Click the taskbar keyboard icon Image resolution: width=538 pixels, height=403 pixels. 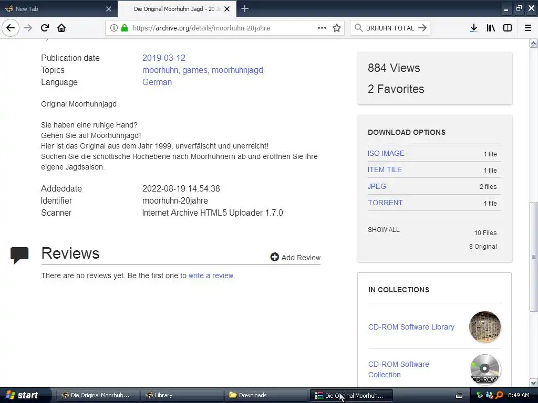(x=459, y=396)
